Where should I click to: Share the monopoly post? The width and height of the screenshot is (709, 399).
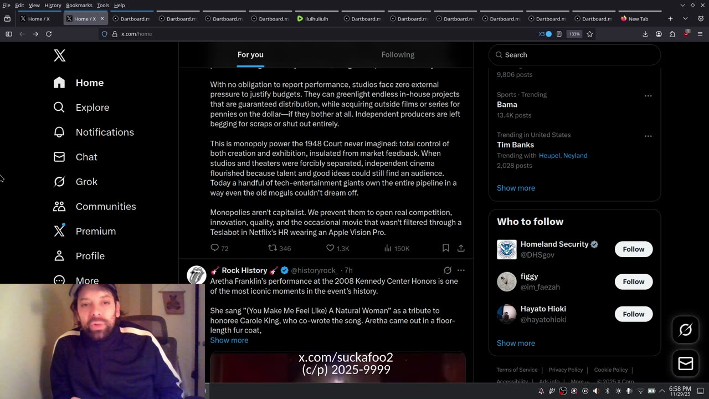(461, 248)
